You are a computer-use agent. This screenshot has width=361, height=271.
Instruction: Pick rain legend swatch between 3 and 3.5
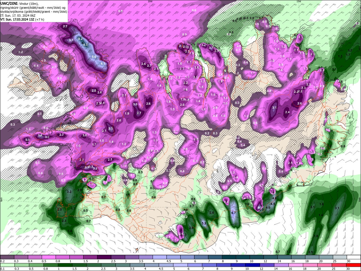pyautogui.click(x=123, y=265)
